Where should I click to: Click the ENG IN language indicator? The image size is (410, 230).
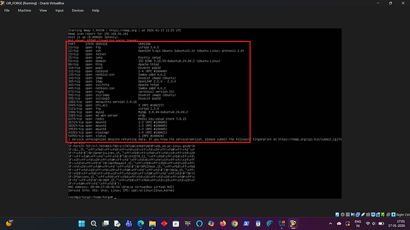(358, 224)
